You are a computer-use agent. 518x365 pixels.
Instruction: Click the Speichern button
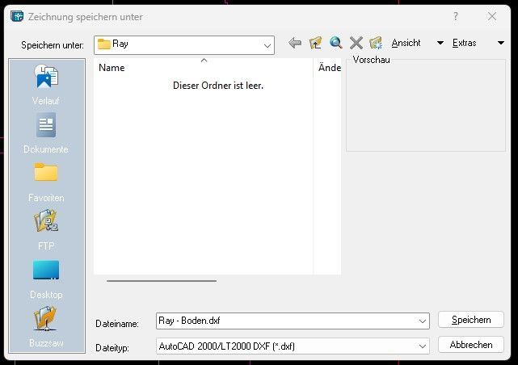click(470, 320)
